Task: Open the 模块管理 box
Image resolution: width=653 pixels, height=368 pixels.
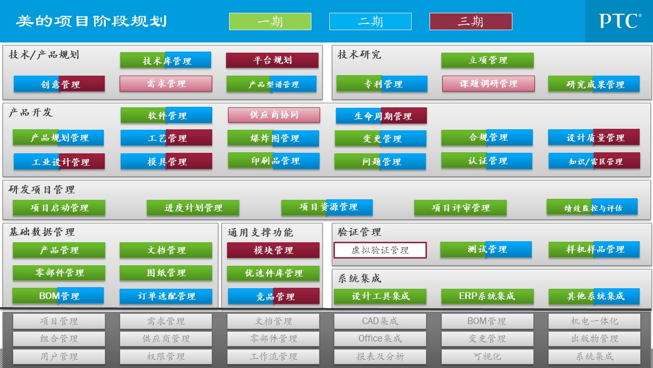Action: tap(273, 250)
